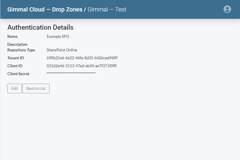
Task: Click the Tenant ID label
Action: pyautogui.click(x=16, y=58)
